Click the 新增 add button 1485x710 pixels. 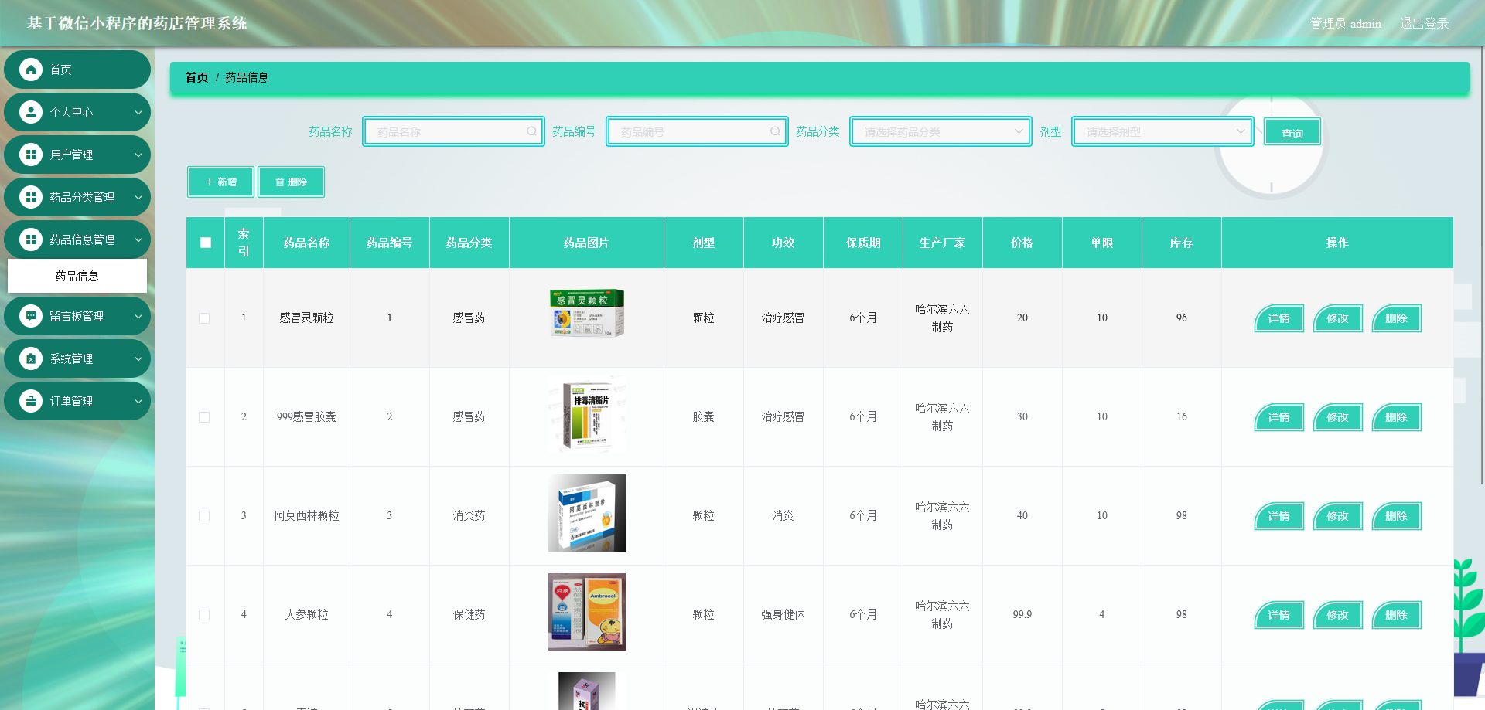coord(220,182)
